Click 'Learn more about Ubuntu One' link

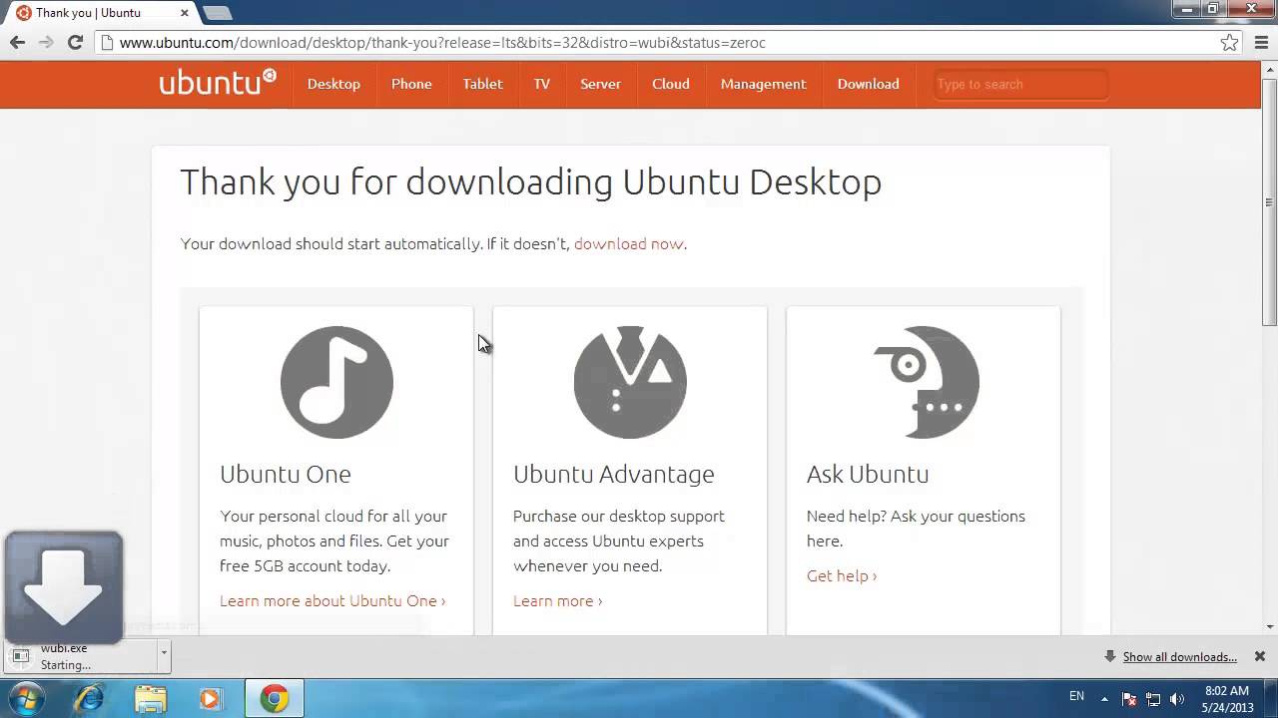[332, 600]
